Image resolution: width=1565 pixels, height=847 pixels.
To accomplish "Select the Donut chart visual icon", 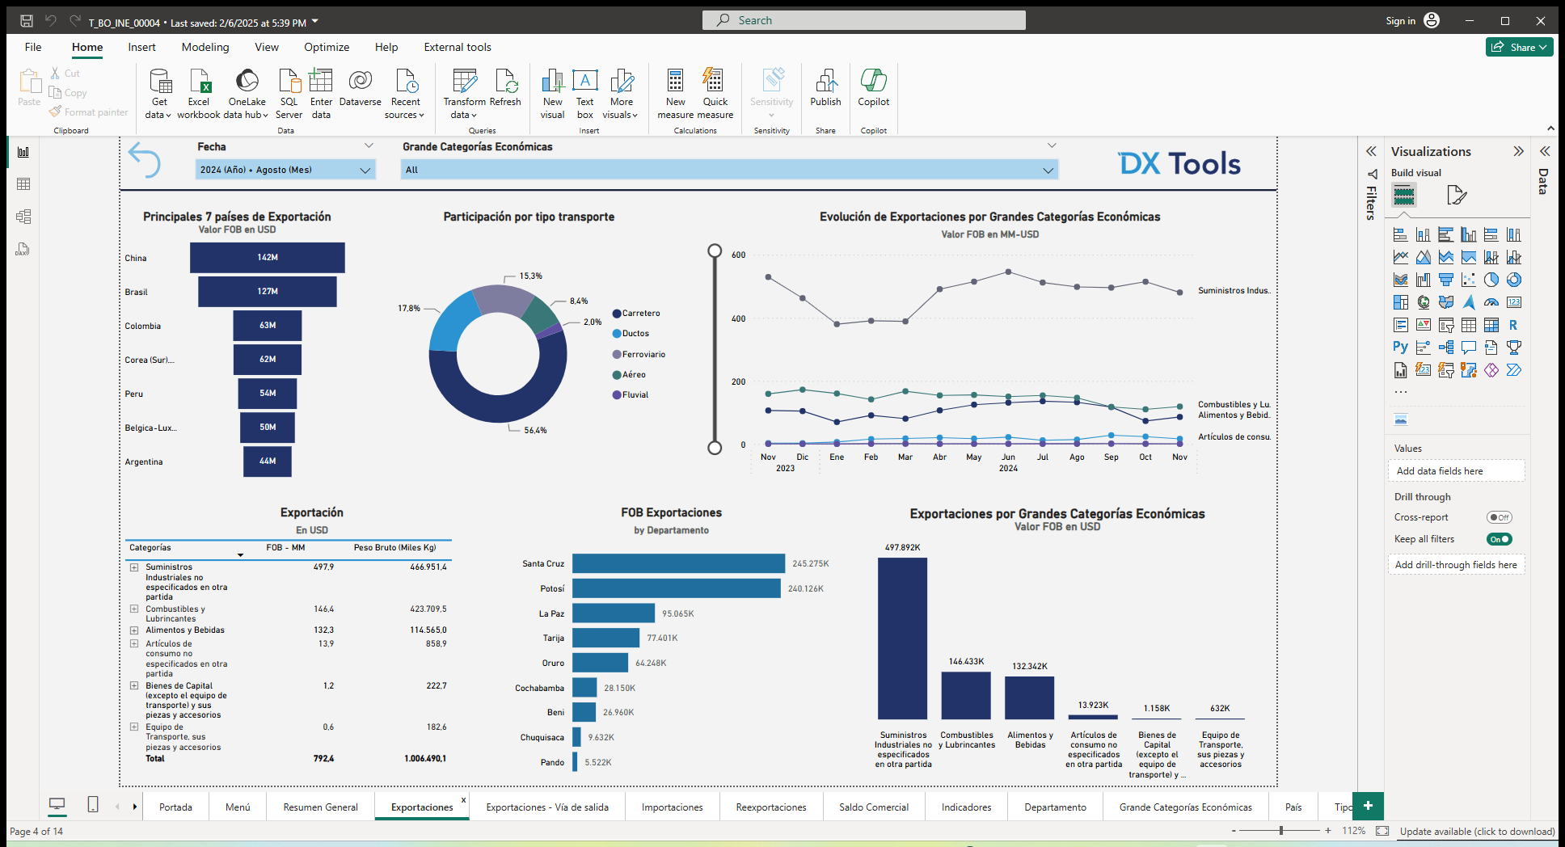I will coord(1513,280).
